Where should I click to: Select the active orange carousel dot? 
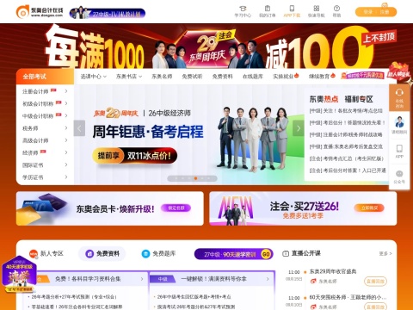pyautogui.click(x=195, y=178)
